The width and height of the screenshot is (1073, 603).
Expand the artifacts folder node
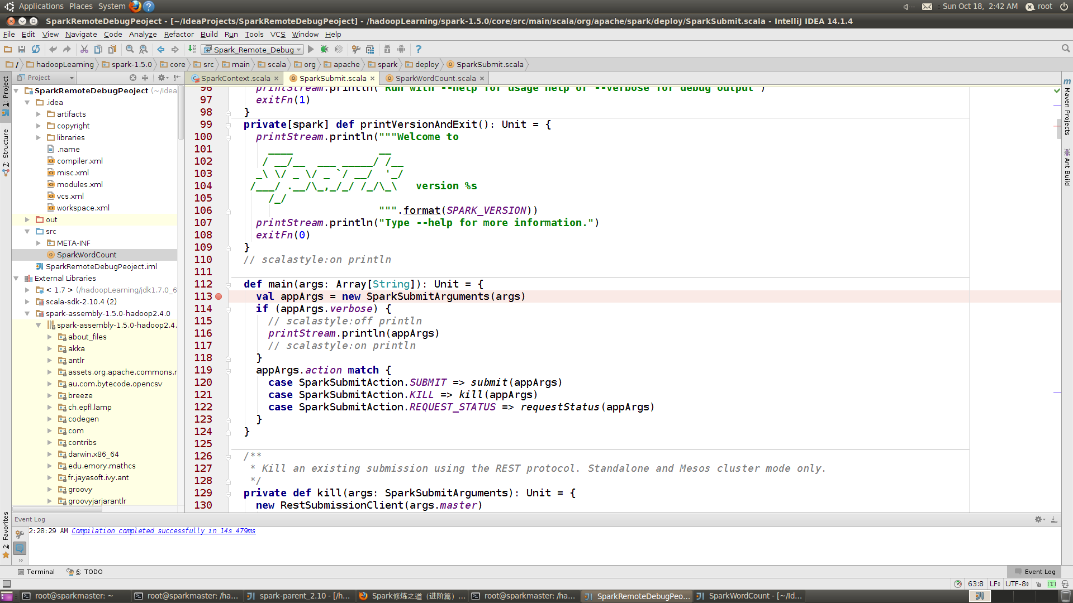39,114
